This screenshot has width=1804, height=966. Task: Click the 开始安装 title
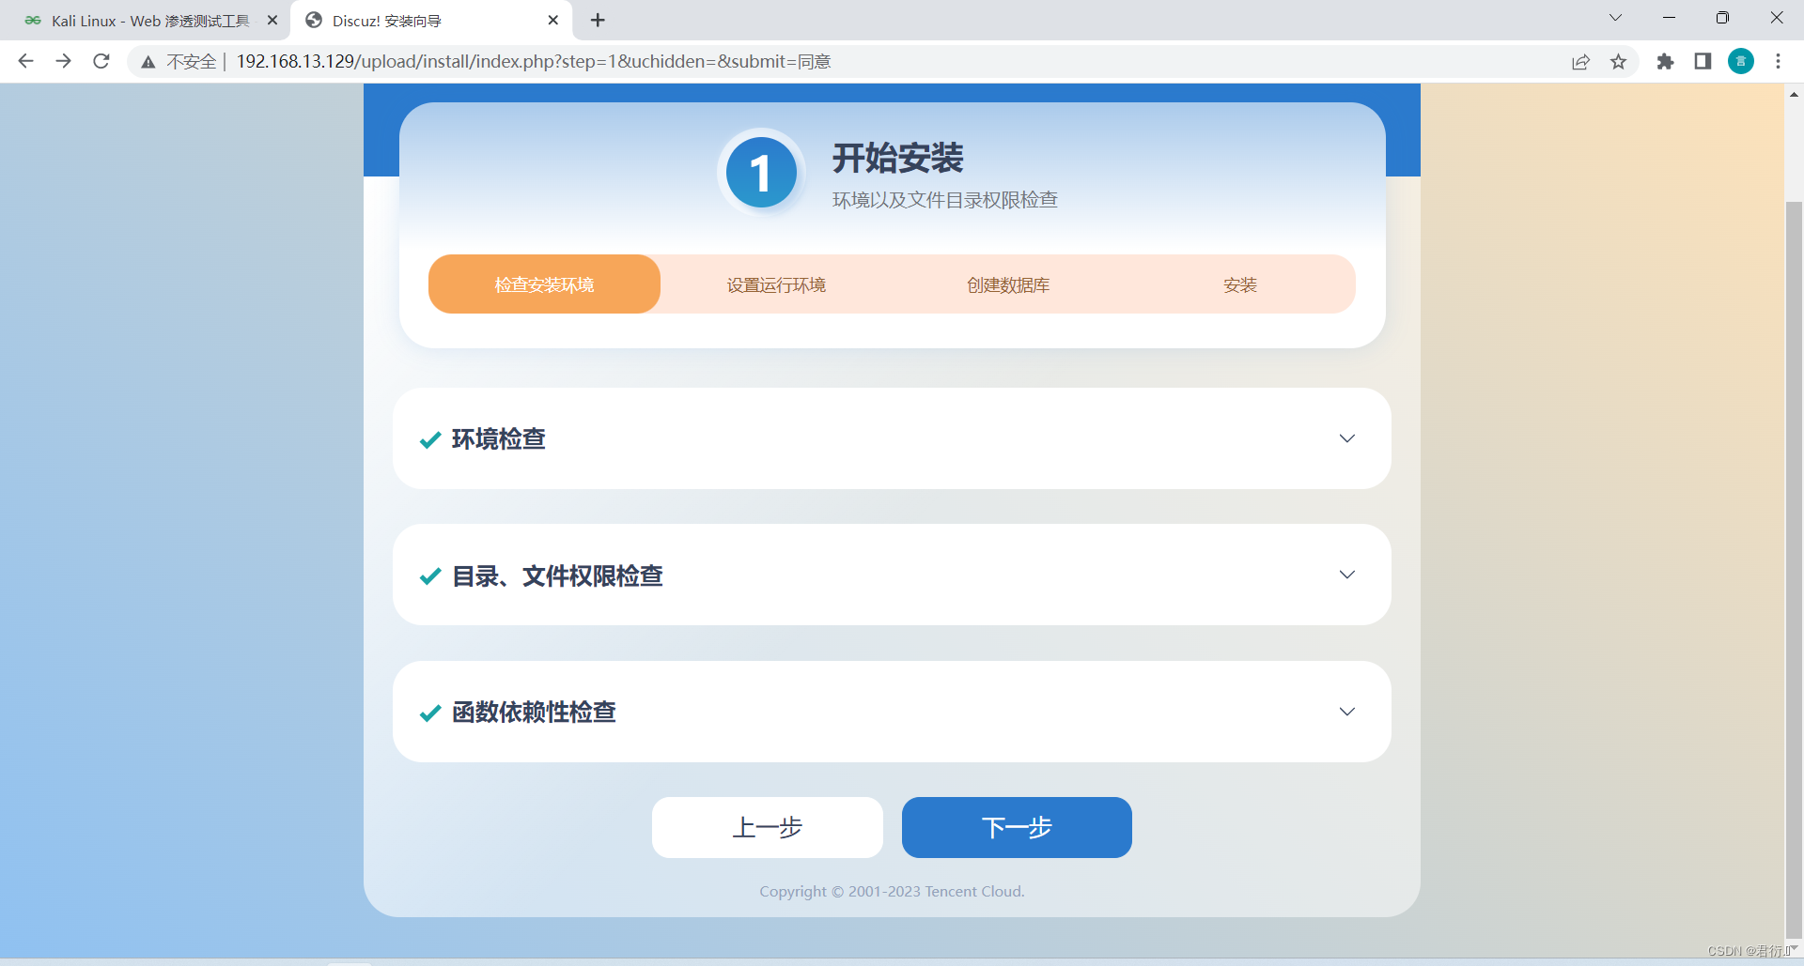point(898,159)
